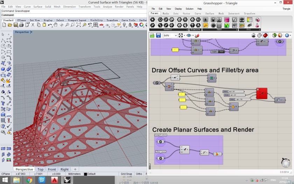Toggle Ortho mode in status bar
This screenshot has width=294, height=184.
(139, 174)
